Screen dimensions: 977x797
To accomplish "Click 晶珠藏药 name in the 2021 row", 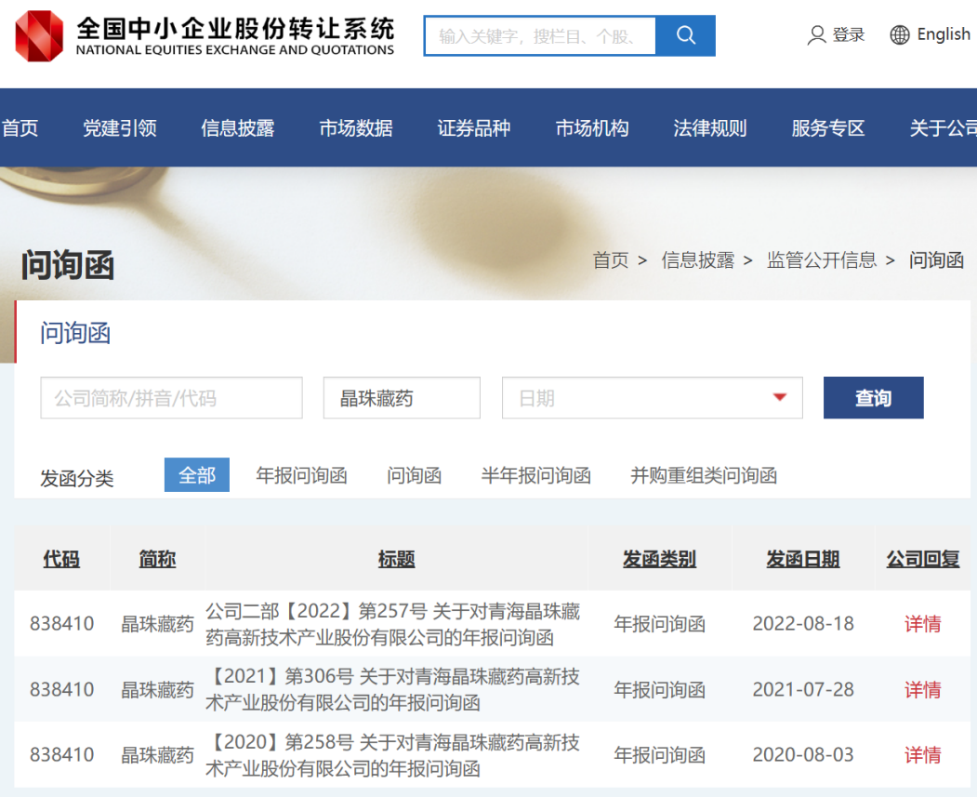I will (x=157, y=690).
